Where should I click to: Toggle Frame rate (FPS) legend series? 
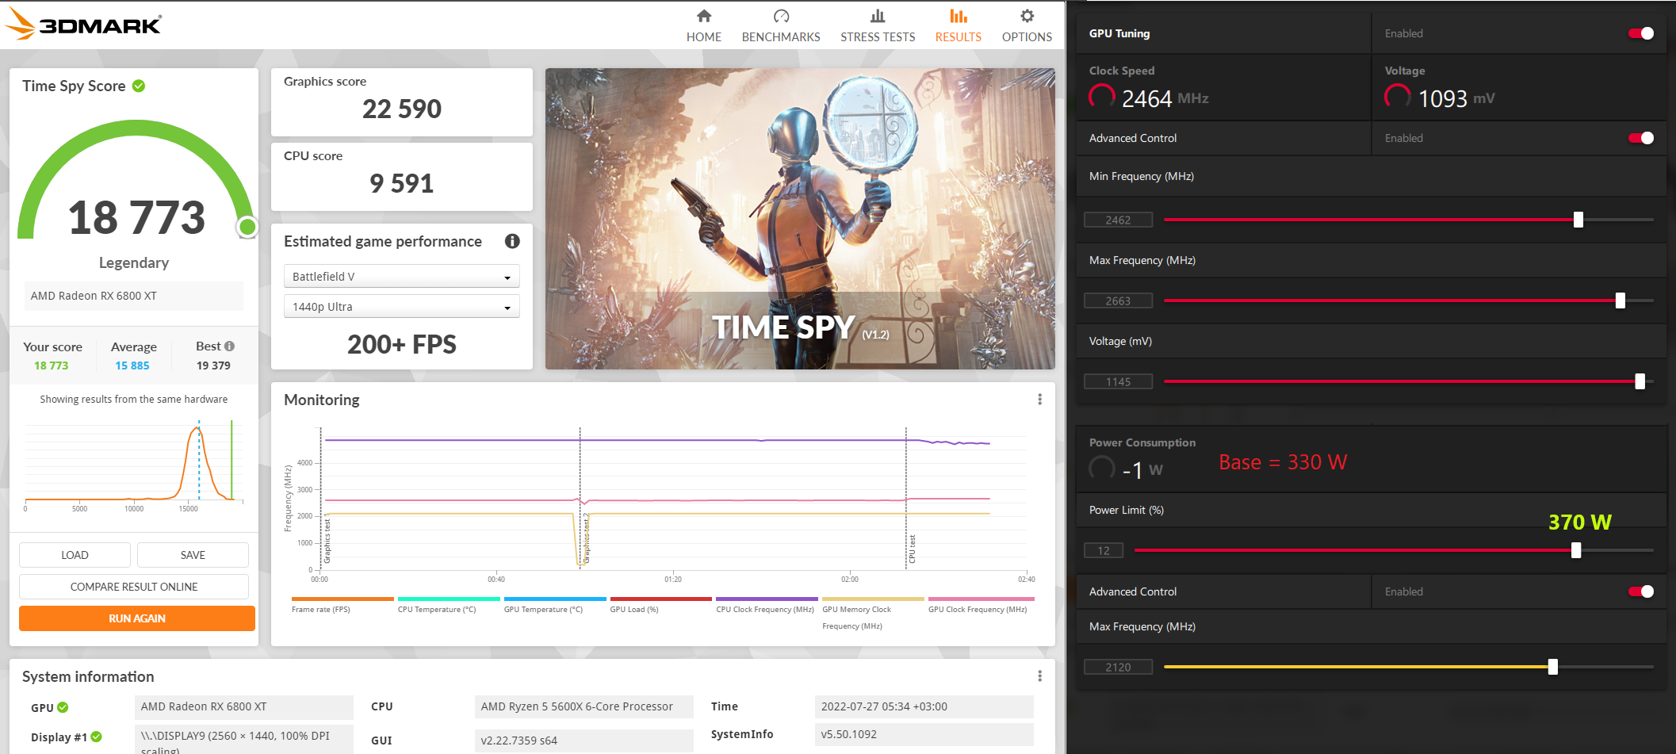click(342, 605)
